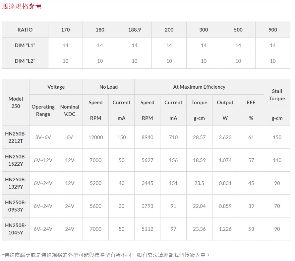Screen dimensions: 295x261
Task: Select model HN250B-2212T row label
Action: click(16, 137)
